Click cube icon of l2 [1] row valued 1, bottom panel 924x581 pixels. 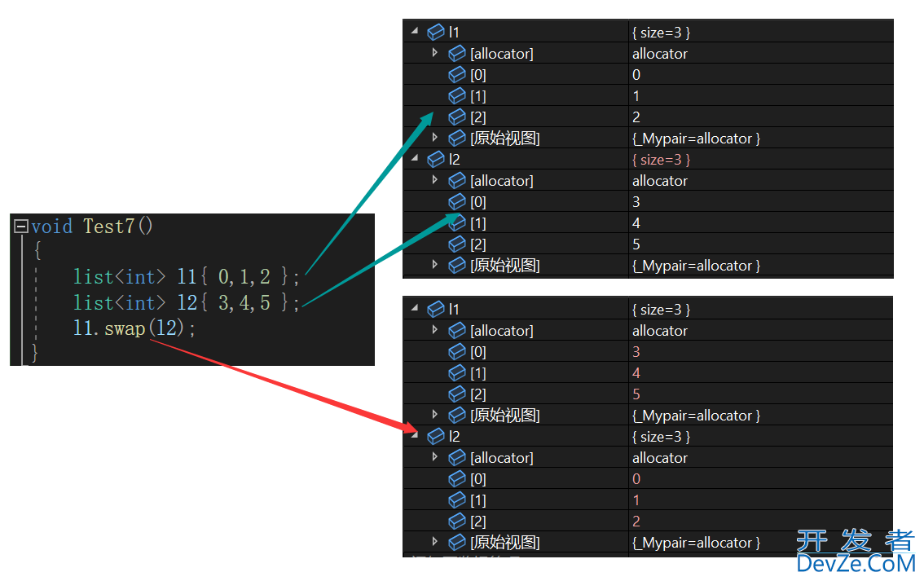click(456, 500)
